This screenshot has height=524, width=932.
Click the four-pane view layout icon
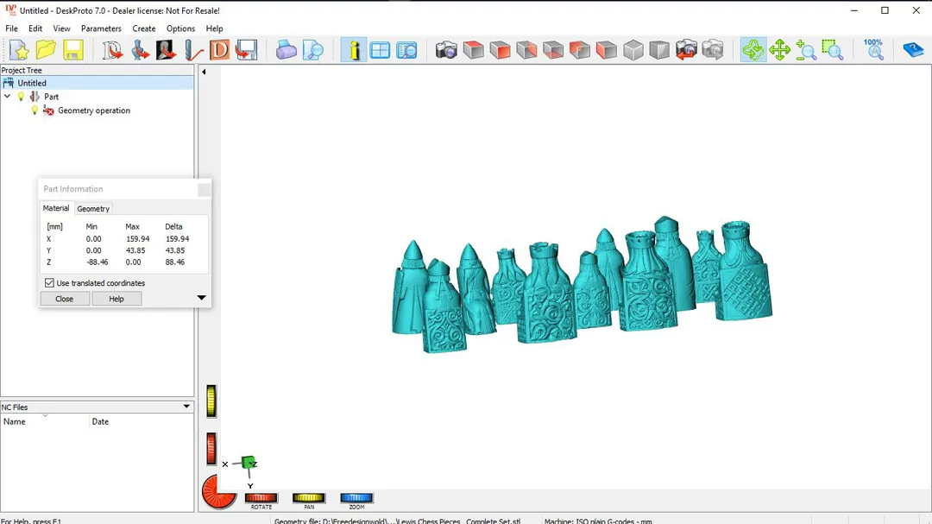(380, 50)
